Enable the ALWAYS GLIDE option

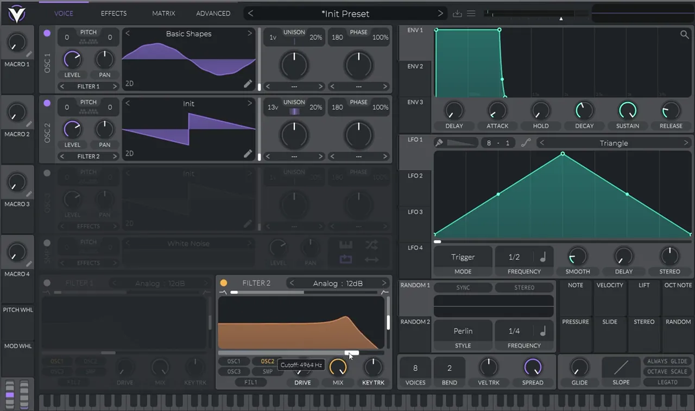[667, 362]
